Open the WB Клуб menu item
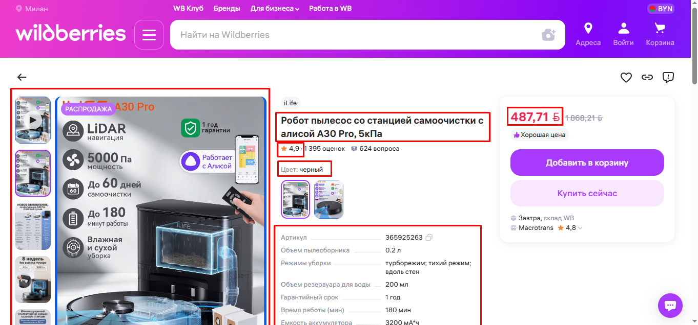 (188, 8)
